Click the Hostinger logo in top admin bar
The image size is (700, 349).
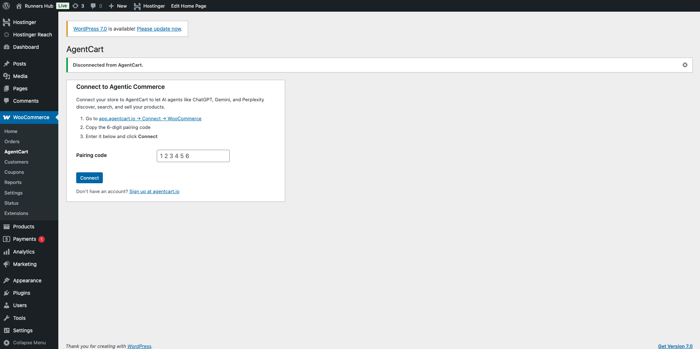[137, 6]
